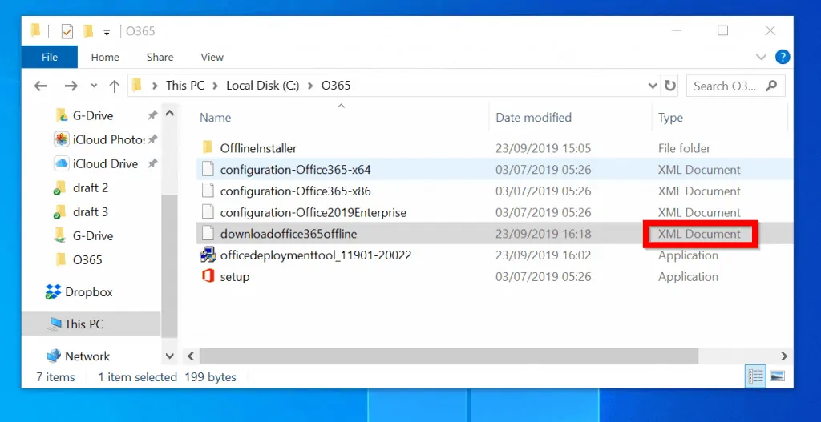Switch to Large icons view icon
821x422 pixels.
(776, 376)
